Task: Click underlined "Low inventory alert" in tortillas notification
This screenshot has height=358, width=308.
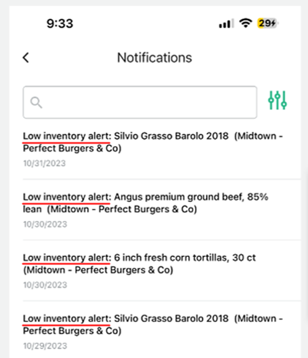Action: coord(66,258)
